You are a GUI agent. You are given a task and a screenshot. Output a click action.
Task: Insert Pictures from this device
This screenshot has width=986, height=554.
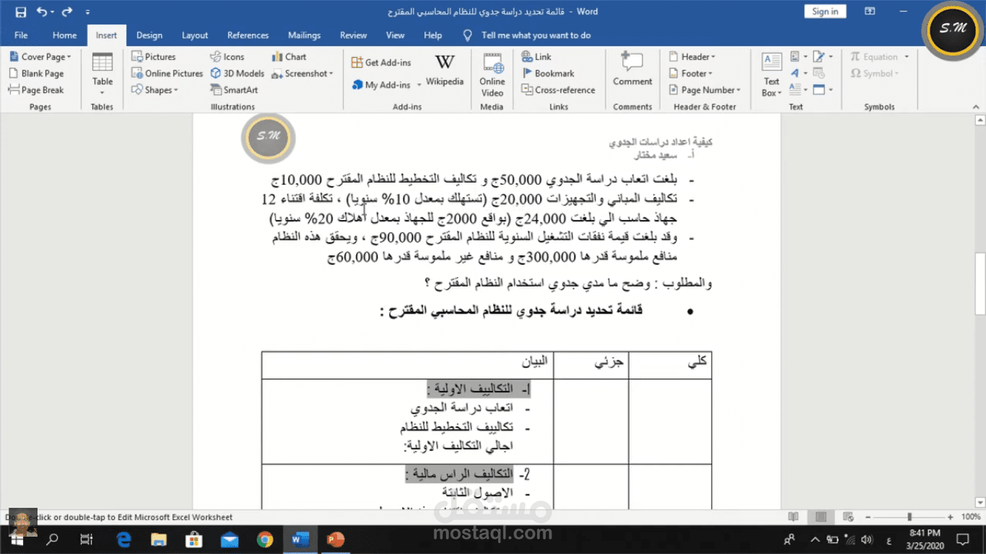click(x=154, y=57)
